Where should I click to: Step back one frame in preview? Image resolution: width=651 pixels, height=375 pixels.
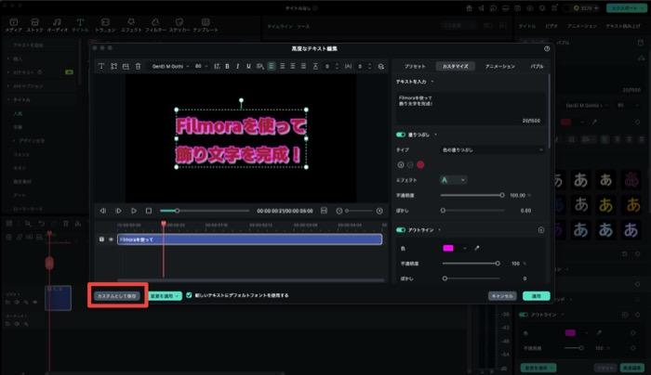(x=102, y=211)
